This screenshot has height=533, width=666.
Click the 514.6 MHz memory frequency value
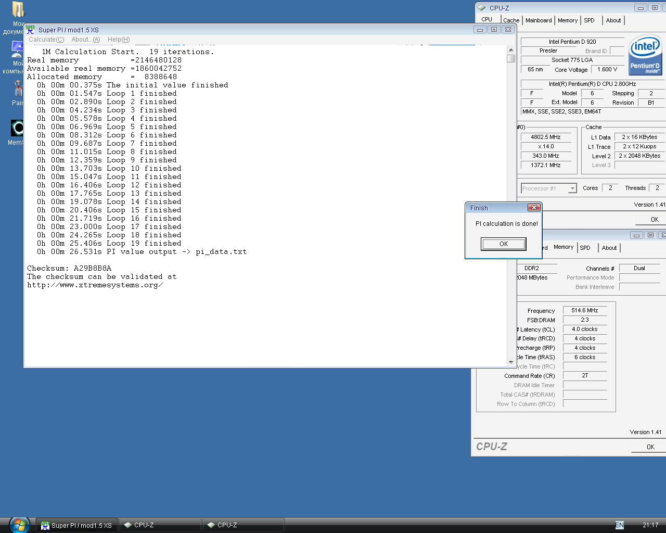click(585, 311)
